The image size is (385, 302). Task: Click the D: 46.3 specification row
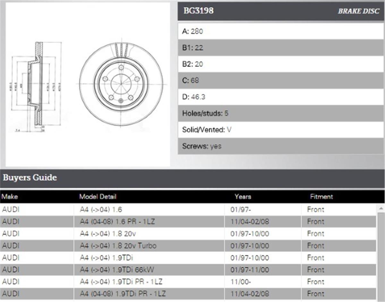click(281, 97)
